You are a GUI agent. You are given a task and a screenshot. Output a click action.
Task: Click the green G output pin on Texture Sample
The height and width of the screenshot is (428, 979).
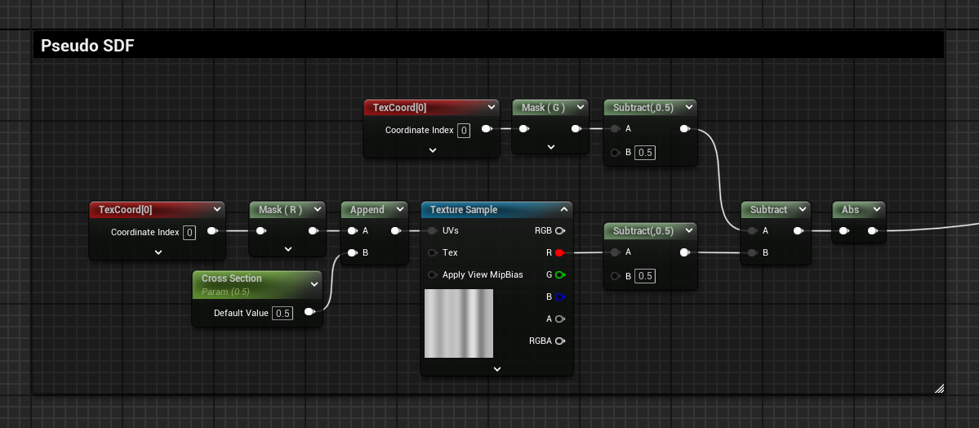(559, 275)
